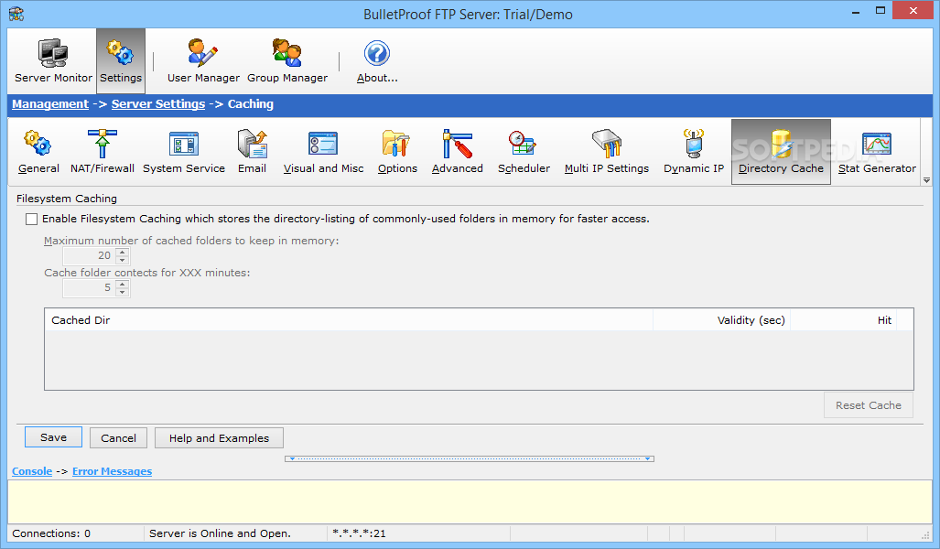Open the Scheduler settings
This screenshot has width=940, height=549.
524,152
